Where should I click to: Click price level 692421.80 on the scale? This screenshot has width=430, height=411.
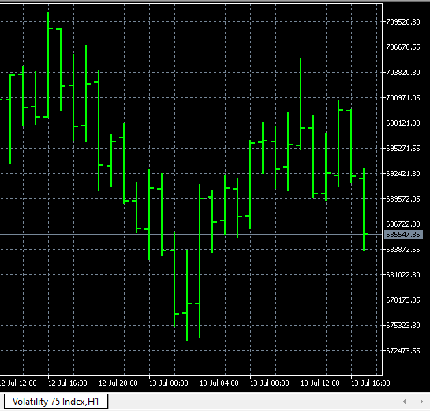pos(403,174)
